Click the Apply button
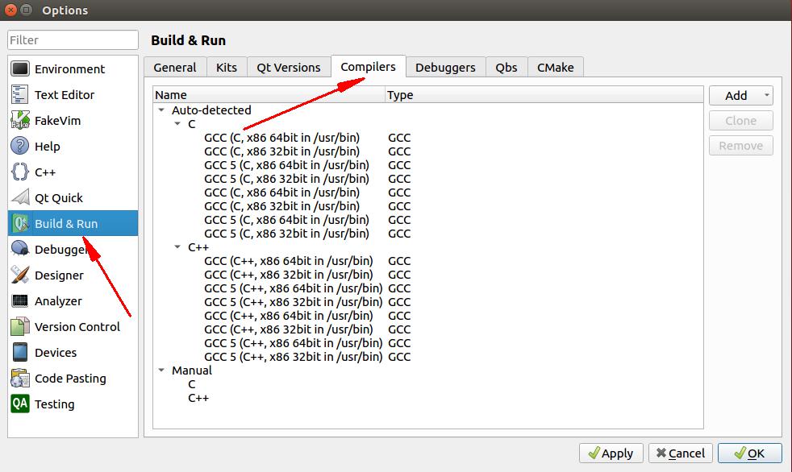 pos(611,453)
